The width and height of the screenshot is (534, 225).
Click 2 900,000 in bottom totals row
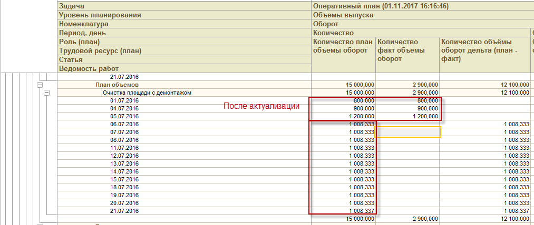[425, 219]
